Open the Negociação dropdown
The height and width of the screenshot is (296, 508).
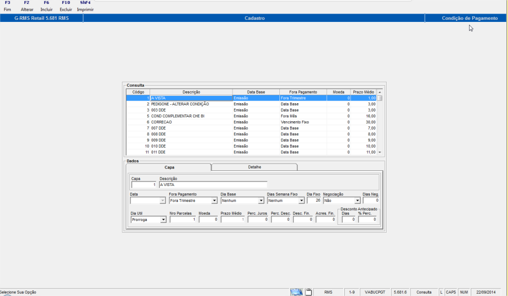[357, 201]
